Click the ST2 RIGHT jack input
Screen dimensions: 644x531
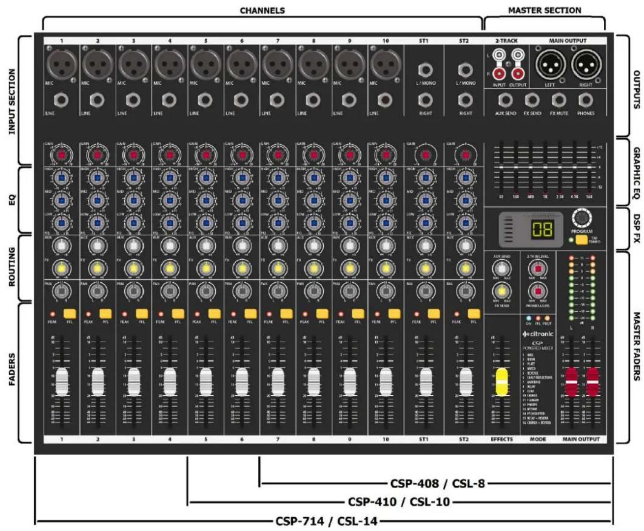coord(465,100)
